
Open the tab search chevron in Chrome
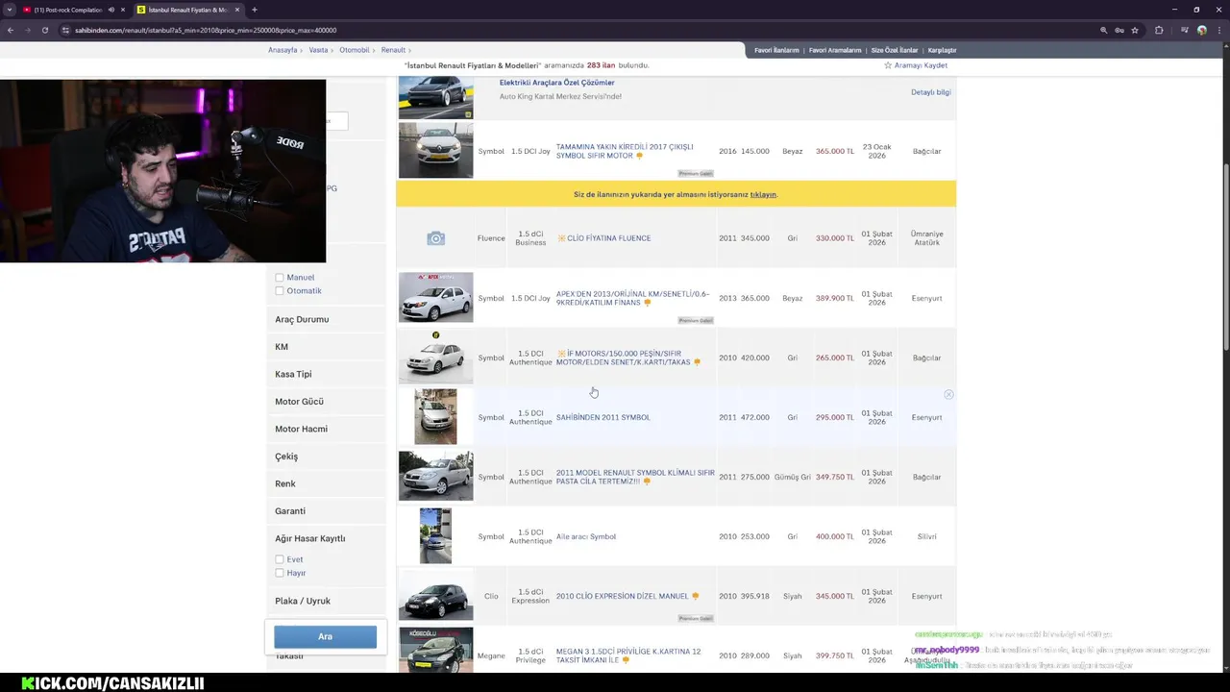(x=10, y=10)
